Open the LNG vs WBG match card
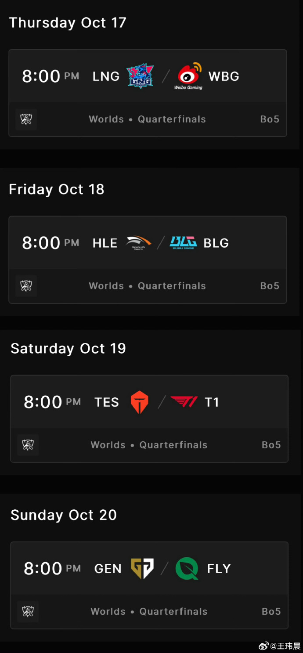303x653 pixels. pos(148,93)
